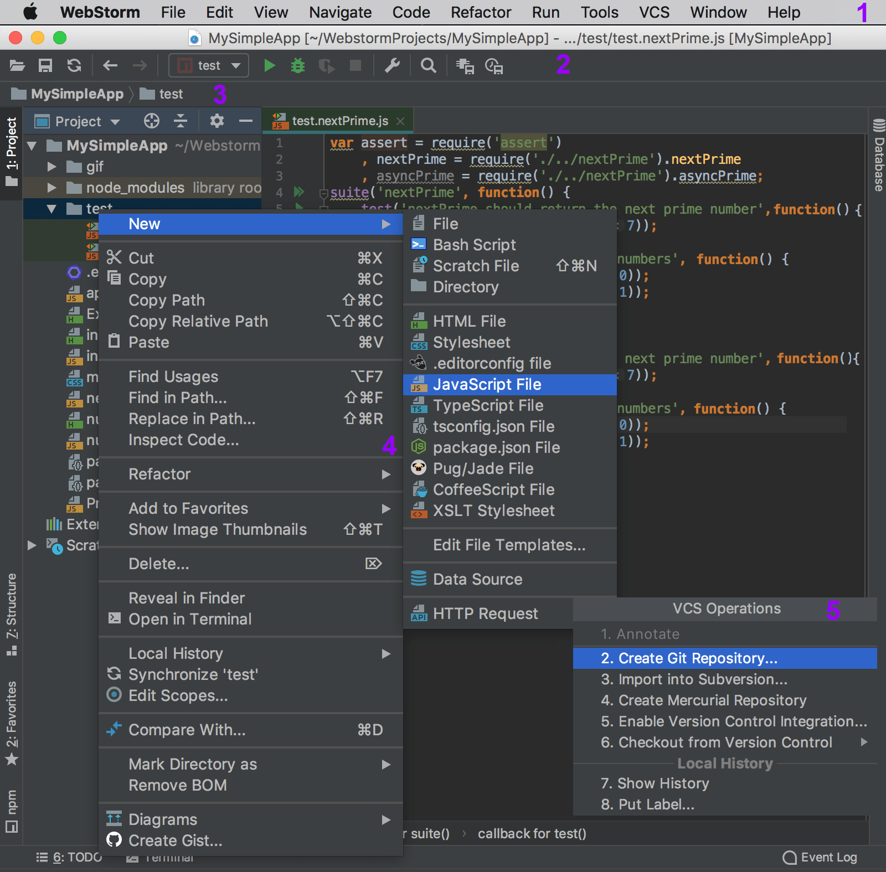Click Edit File Templates... entry

coord(510,545)
